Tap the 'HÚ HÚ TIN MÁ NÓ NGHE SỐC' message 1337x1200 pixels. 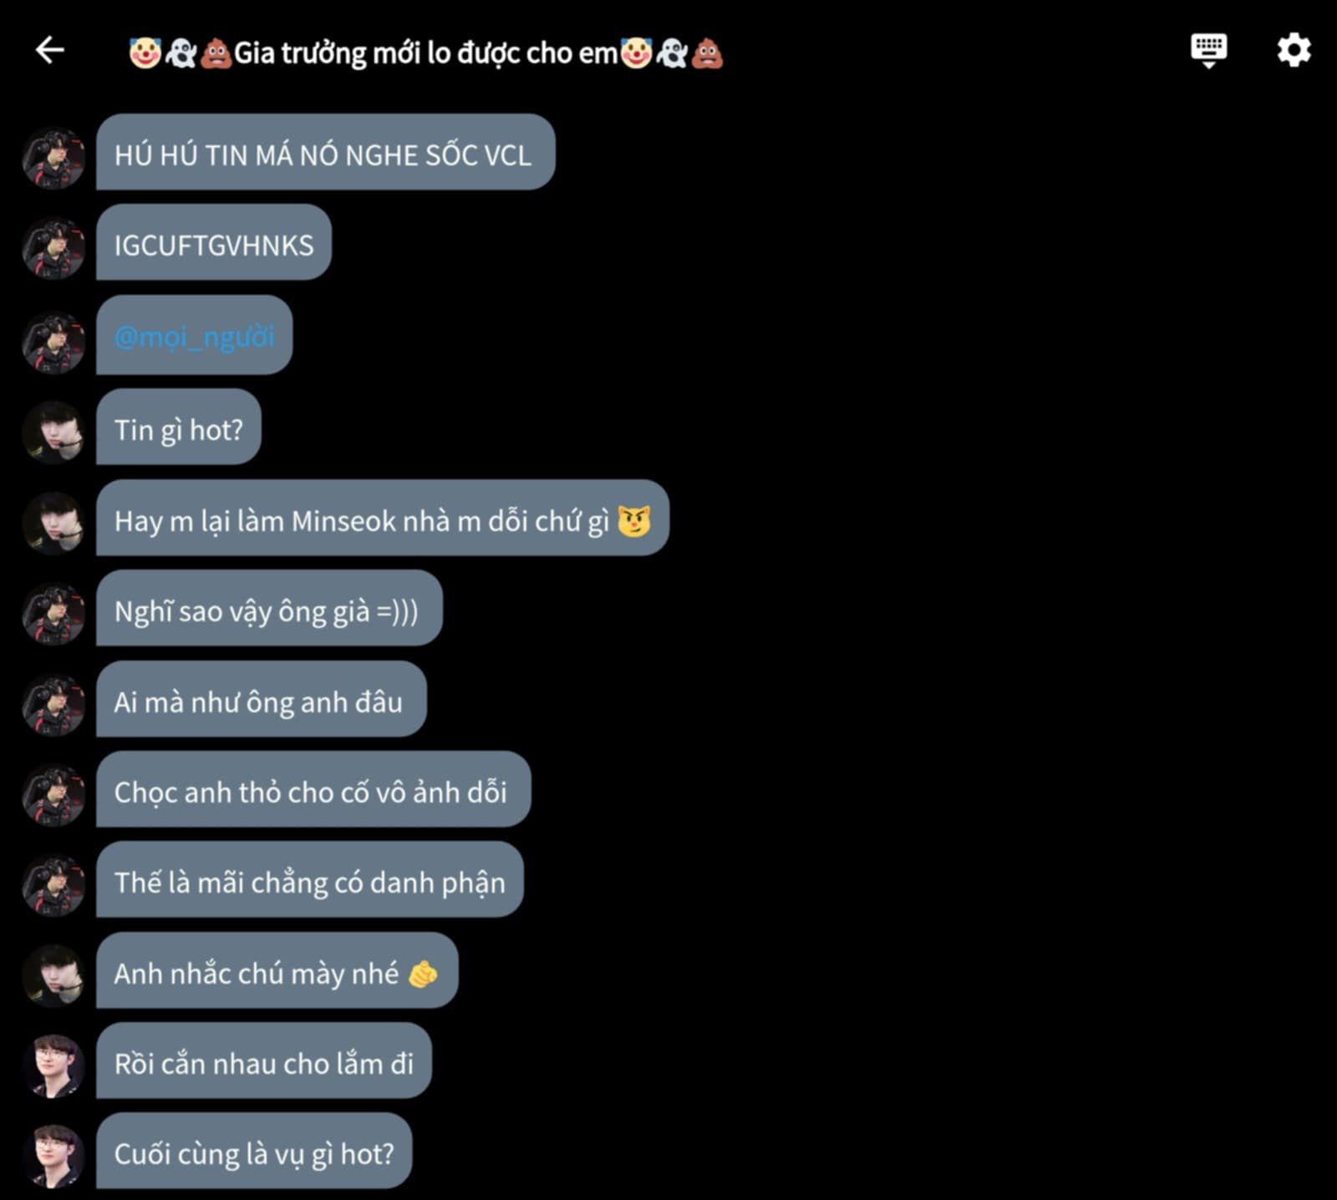pyautogui.click(x=326, y=153)
